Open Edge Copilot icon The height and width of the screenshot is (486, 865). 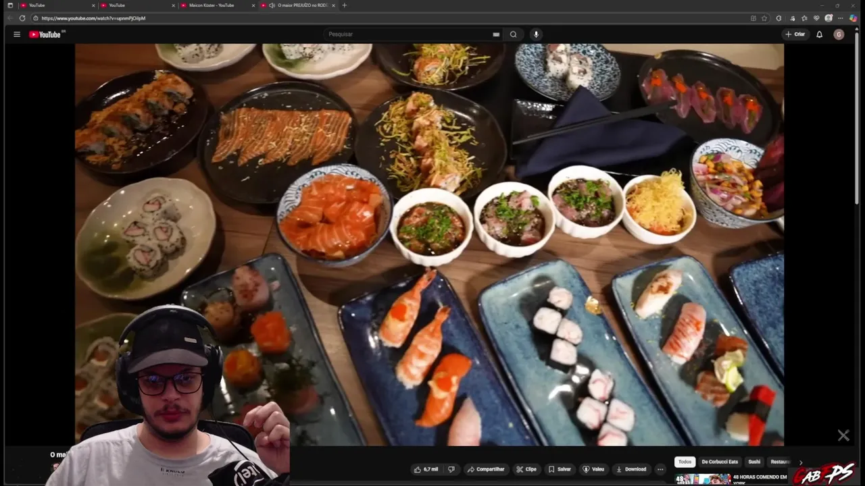click(854, 18)
